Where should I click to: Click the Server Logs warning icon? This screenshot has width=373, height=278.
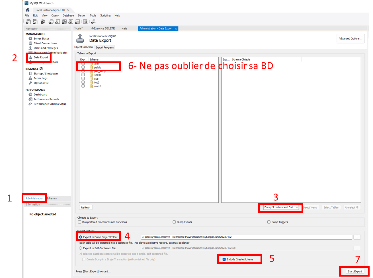coord(30,78)
